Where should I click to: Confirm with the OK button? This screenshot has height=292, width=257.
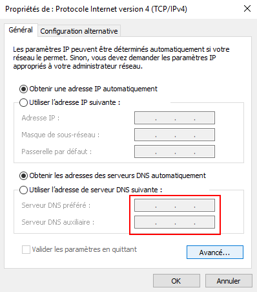[176, 281]
